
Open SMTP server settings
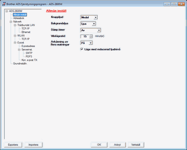click(x=29, y=53)
